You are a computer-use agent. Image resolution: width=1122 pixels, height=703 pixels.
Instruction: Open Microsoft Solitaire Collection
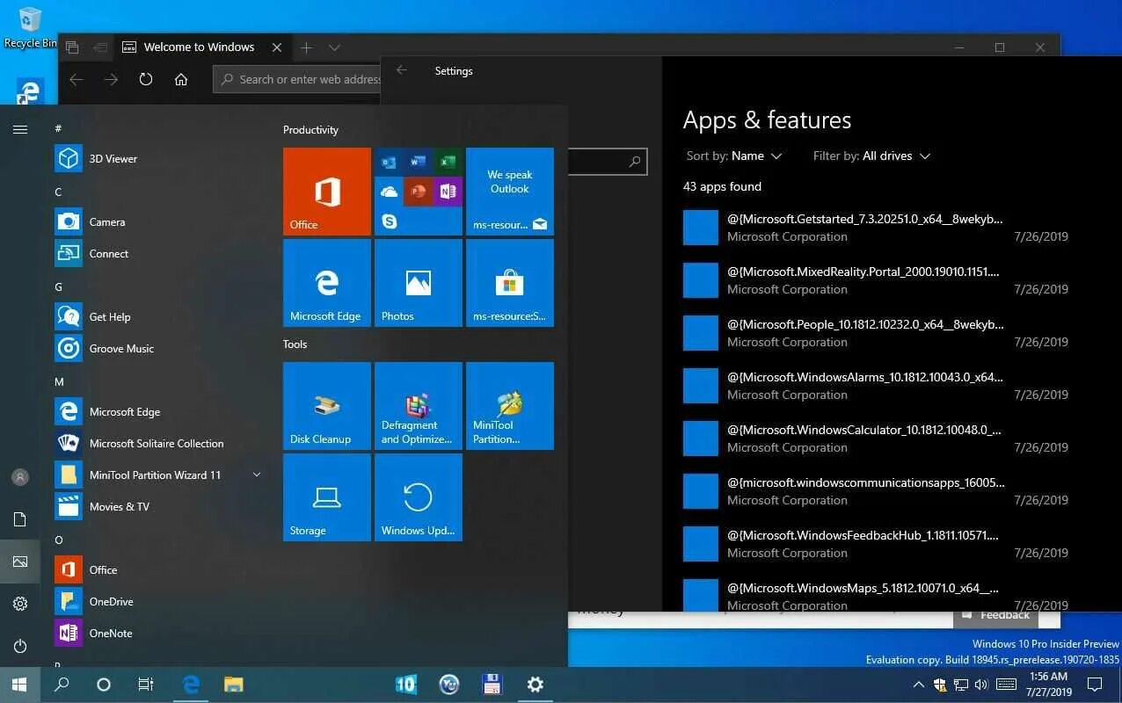point(158,444)
